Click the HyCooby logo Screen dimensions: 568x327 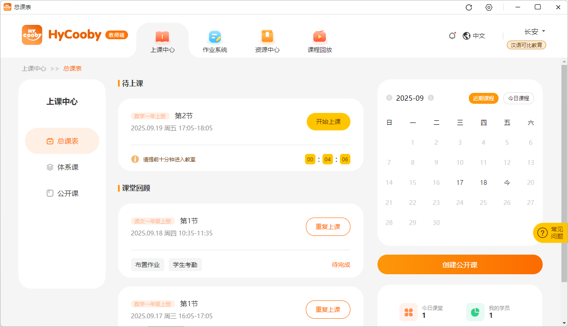coord(32,35)
